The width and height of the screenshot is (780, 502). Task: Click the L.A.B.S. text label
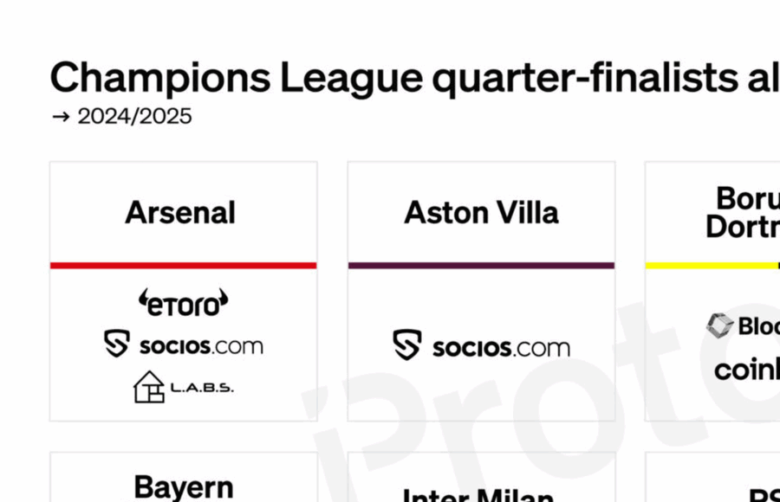pos(202,388)
